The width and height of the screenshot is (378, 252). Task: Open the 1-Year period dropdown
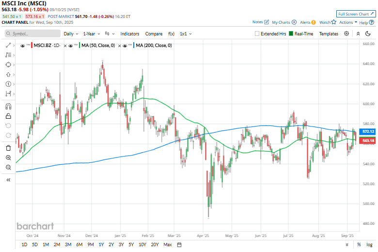[x=92, y=34]
